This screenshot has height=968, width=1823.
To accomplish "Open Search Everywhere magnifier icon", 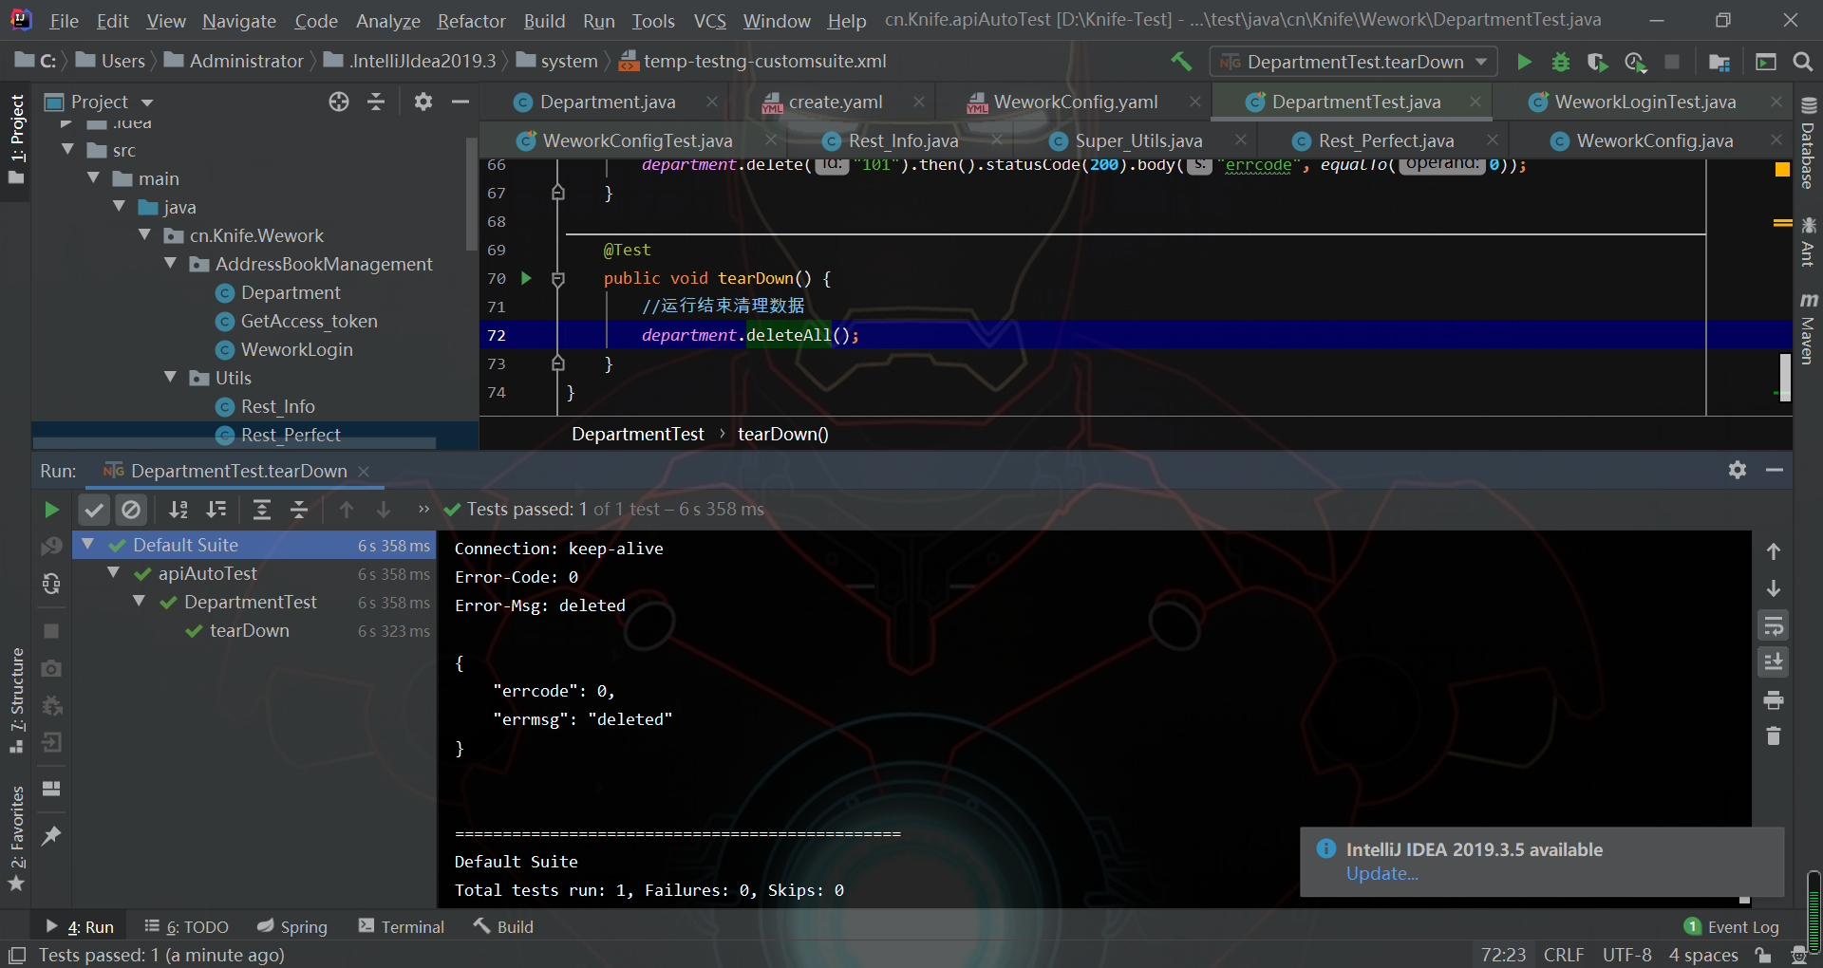I will (x=1802, y=62).
